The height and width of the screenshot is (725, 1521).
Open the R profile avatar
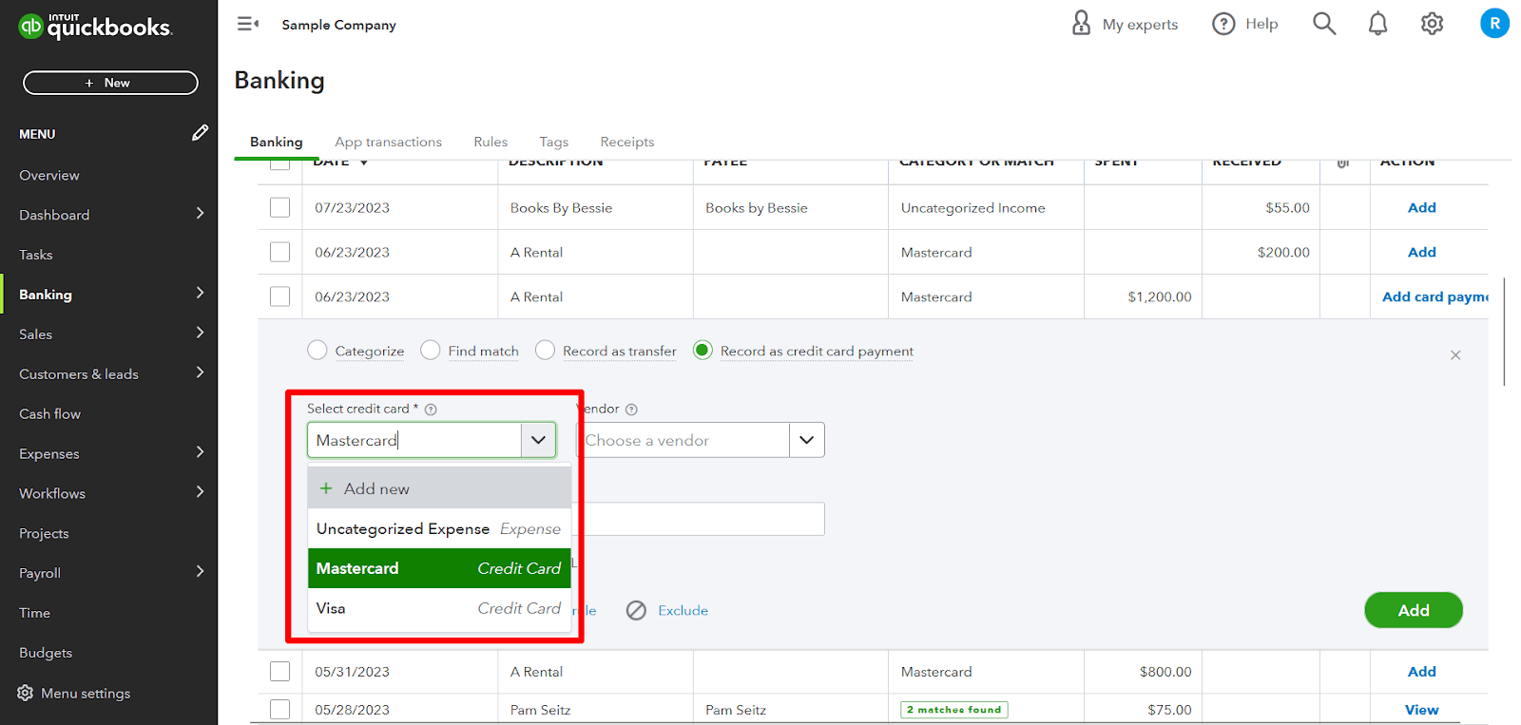(x=1494, y=24)
